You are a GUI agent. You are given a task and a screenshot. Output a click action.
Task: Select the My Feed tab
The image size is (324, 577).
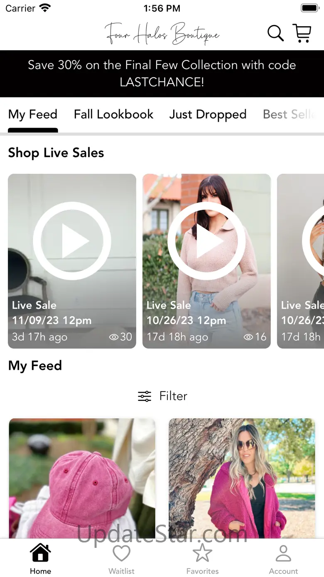click(33, 114)
